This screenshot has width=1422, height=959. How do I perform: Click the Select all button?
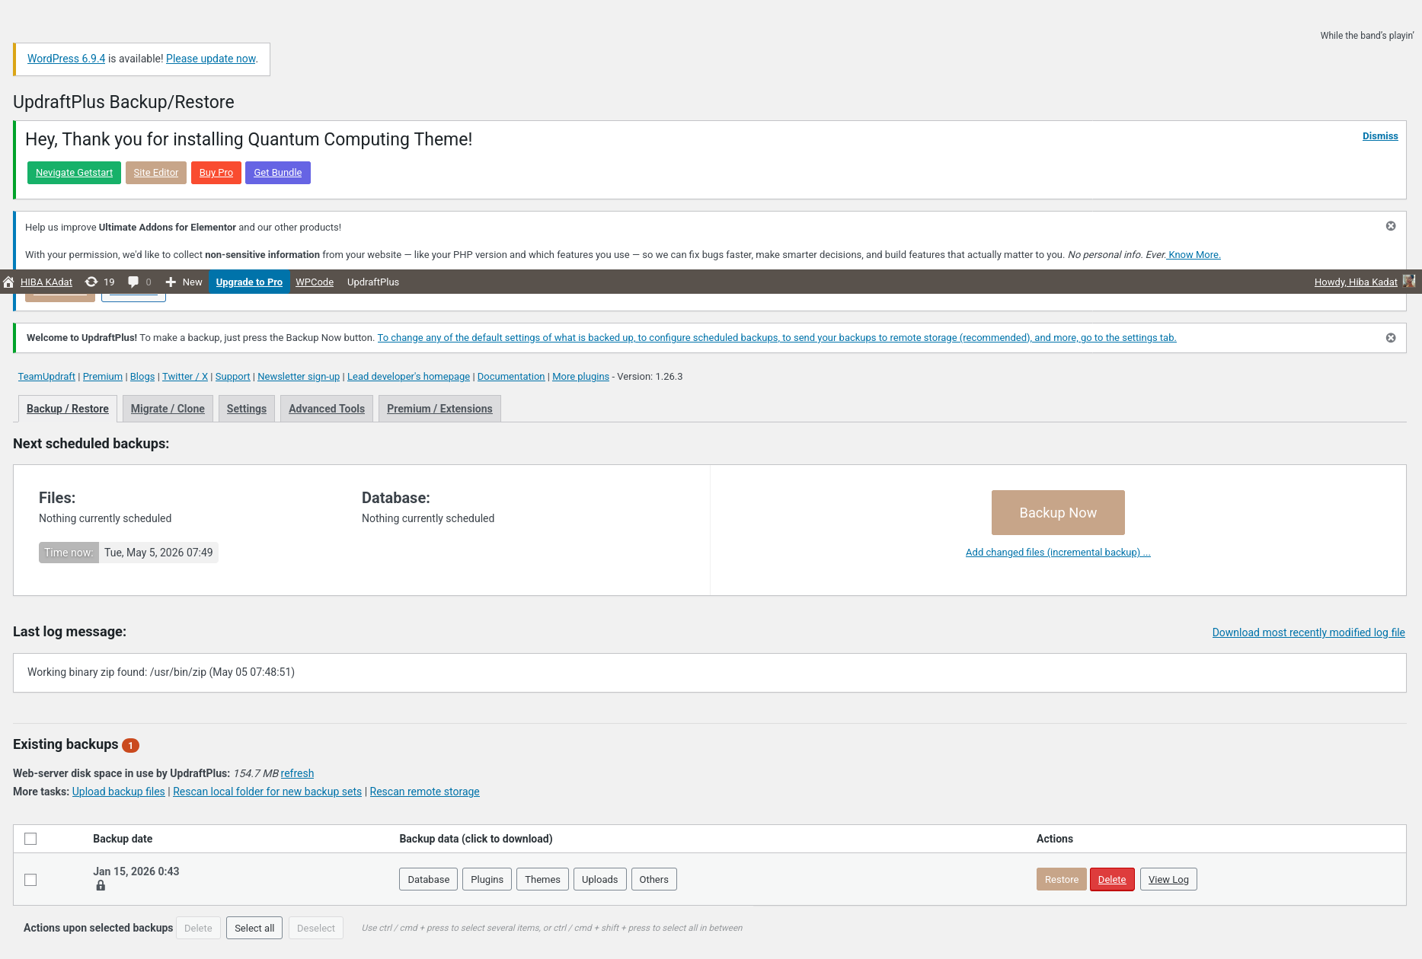254,928
